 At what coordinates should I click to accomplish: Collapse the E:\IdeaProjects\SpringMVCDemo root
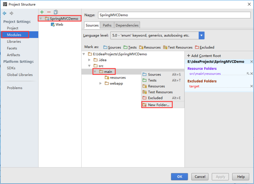click(x=84, y=54)
